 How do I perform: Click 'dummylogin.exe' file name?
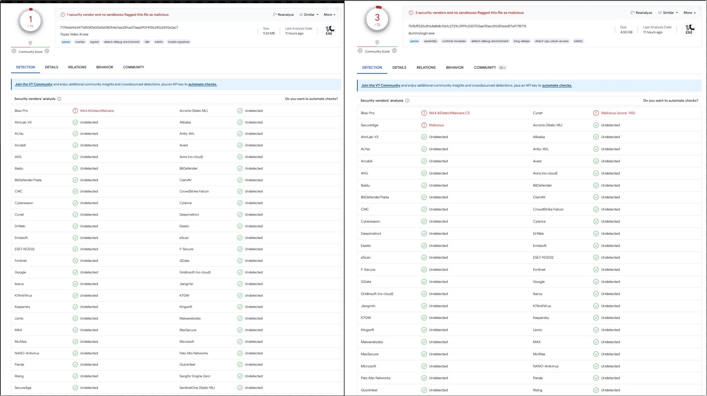tap(421, 33)
